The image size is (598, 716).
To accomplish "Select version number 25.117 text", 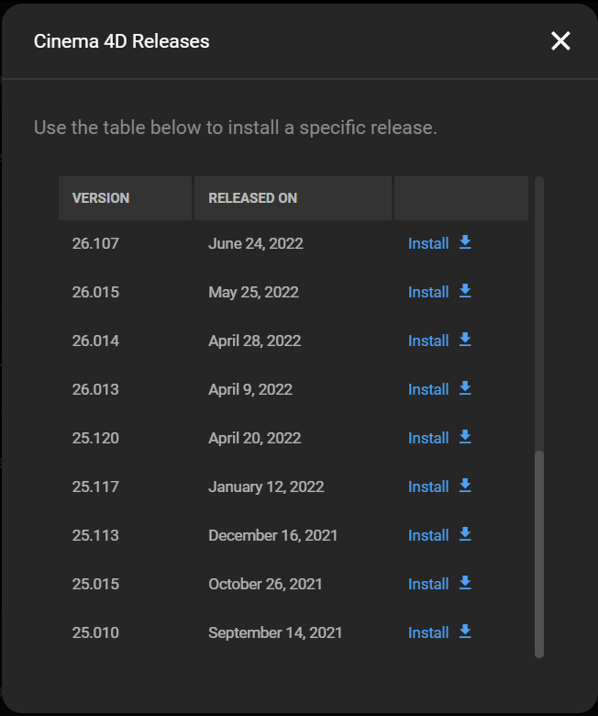I will coord(95,487).
